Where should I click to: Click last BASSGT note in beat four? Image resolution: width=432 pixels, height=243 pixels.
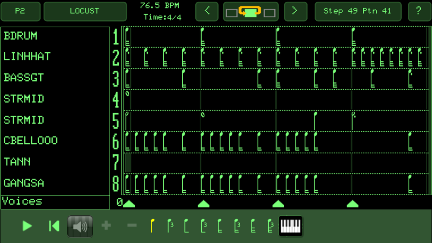point(410,79)
